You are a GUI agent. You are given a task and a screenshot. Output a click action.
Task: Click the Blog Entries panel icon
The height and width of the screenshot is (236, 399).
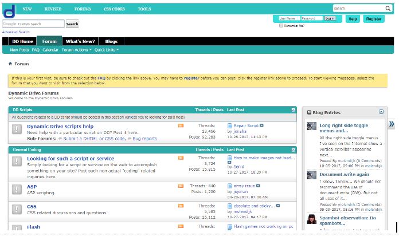click(309, 112)
